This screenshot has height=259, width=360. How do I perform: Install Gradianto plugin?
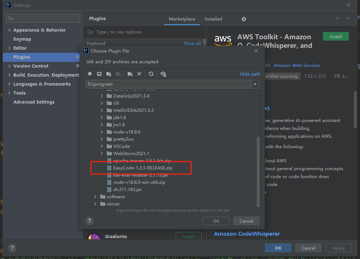tap(189, 236)
